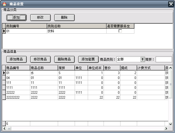The width and height of the screenshot is (175, 133).
Task: Click the 类别名称 column header
Action: tap(77, 26)
